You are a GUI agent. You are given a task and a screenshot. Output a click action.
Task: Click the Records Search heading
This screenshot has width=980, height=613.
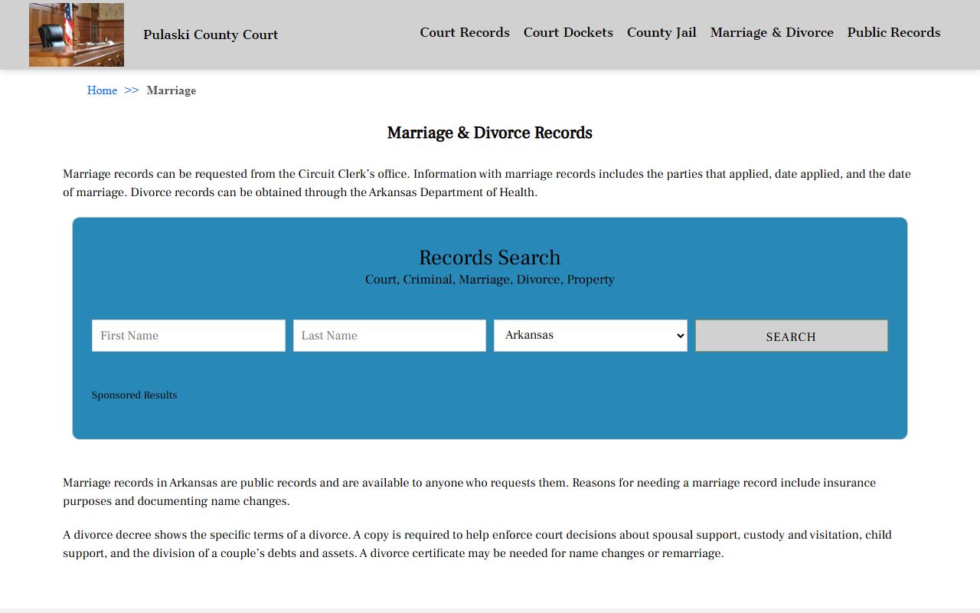pyautogui.click(x=490, y=257)
